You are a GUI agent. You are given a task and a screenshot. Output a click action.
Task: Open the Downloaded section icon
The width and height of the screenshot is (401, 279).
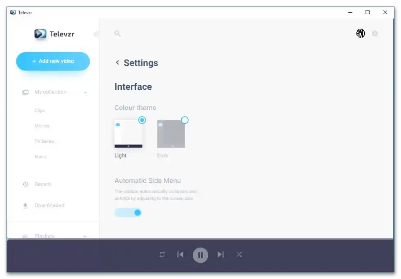(25, 205)
